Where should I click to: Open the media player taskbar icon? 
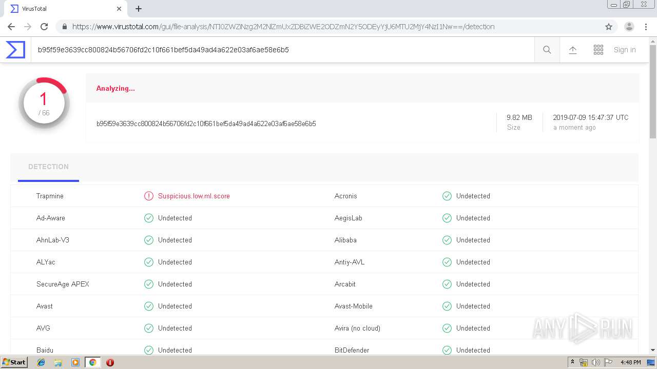(75, 362)
